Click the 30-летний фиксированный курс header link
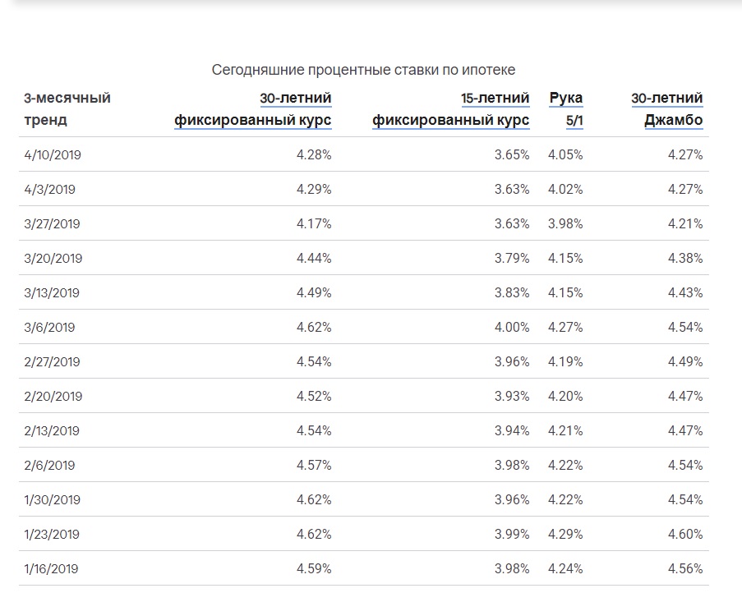Viewport: 742px width, 602px height. tap(253, 110)
